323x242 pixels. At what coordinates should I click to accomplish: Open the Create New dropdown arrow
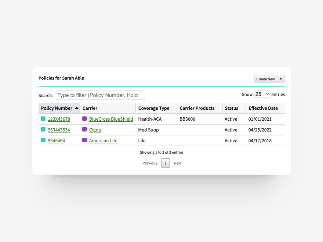(x=281, y=79)
